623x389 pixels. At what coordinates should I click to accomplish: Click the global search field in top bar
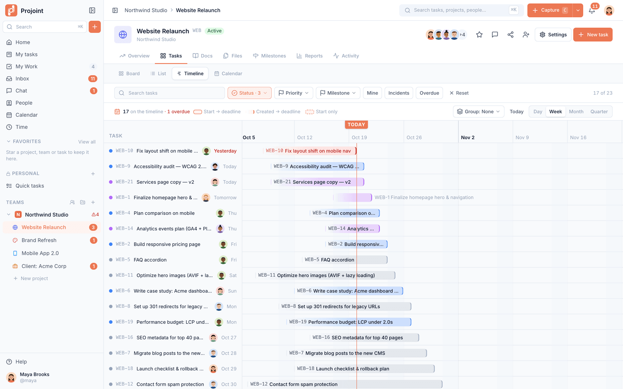(461, 10)
